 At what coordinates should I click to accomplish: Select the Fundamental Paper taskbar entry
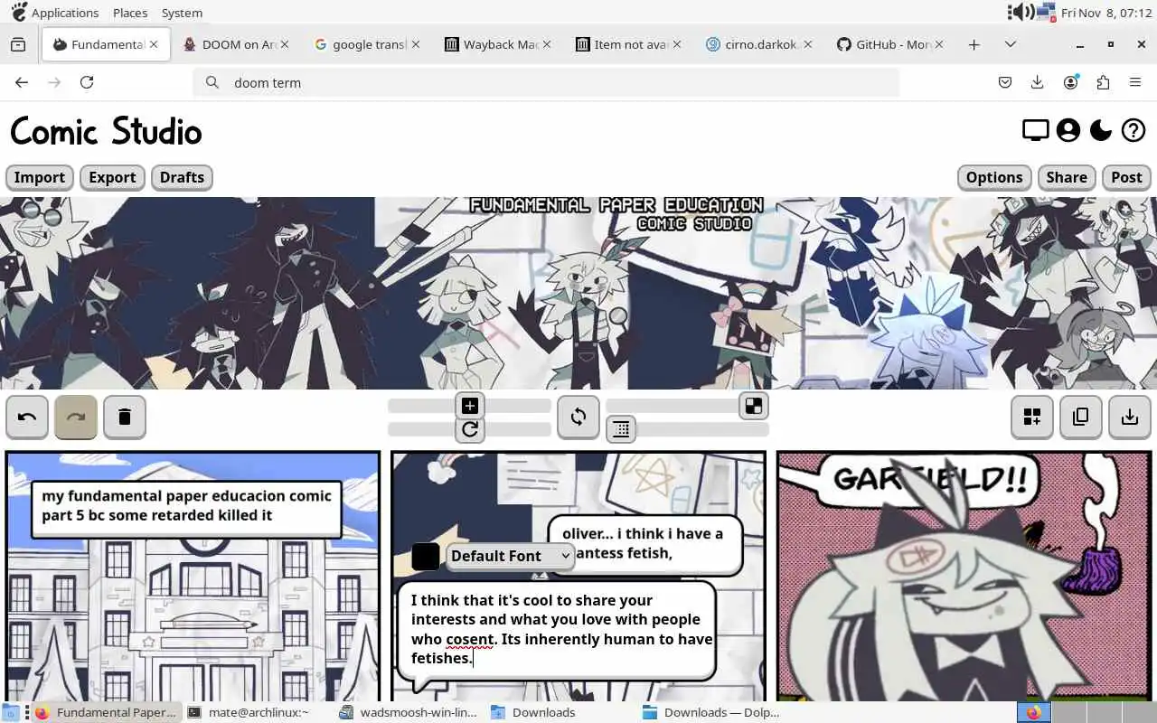click(x=107, y=712)
